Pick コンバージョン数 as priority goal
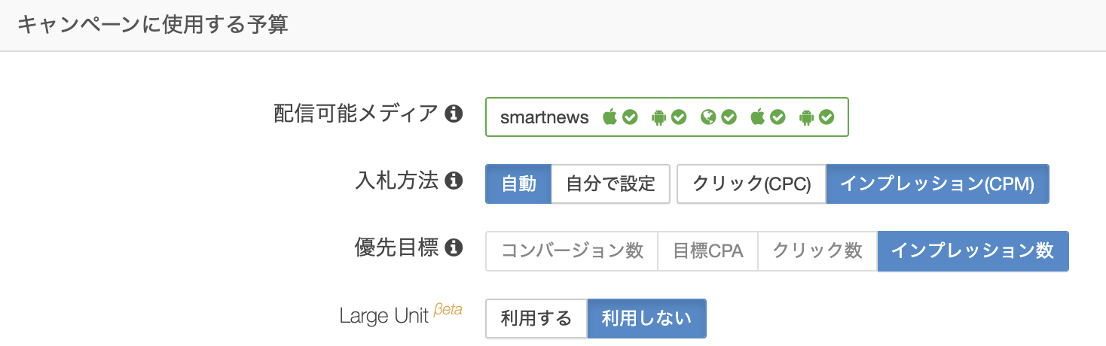 tap(572, 250)
